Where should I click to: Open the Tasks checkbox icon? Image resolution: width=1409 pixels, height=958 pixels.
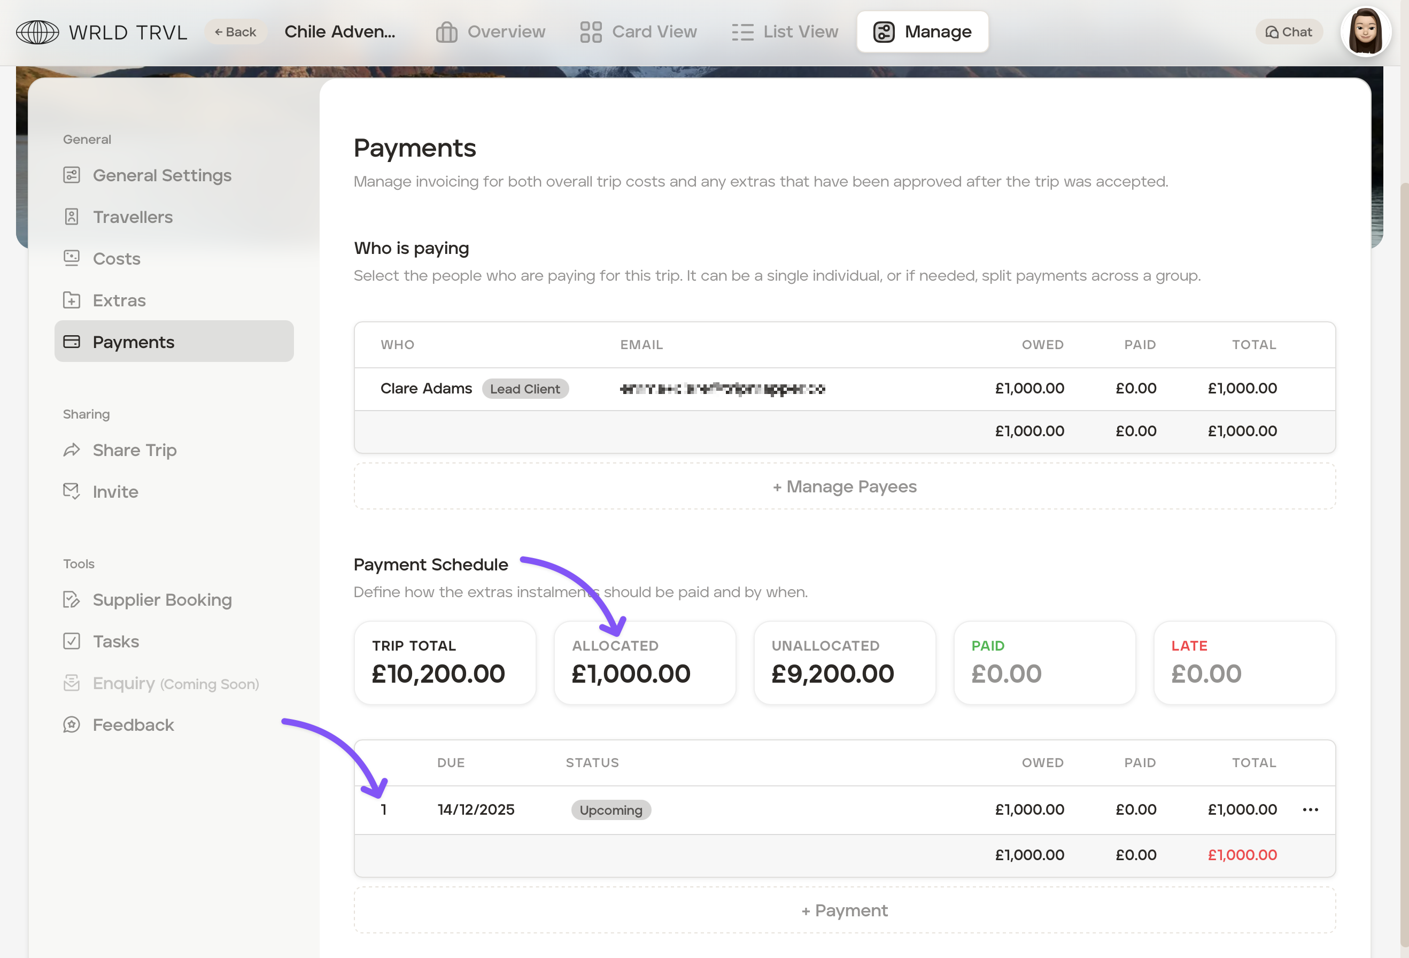[x=72, y=642]
